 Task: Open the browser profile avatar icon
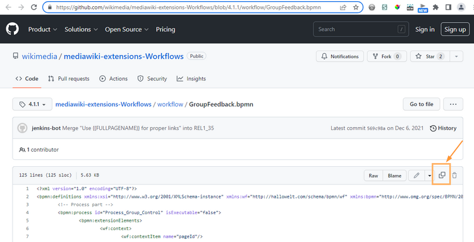point(461,7)
